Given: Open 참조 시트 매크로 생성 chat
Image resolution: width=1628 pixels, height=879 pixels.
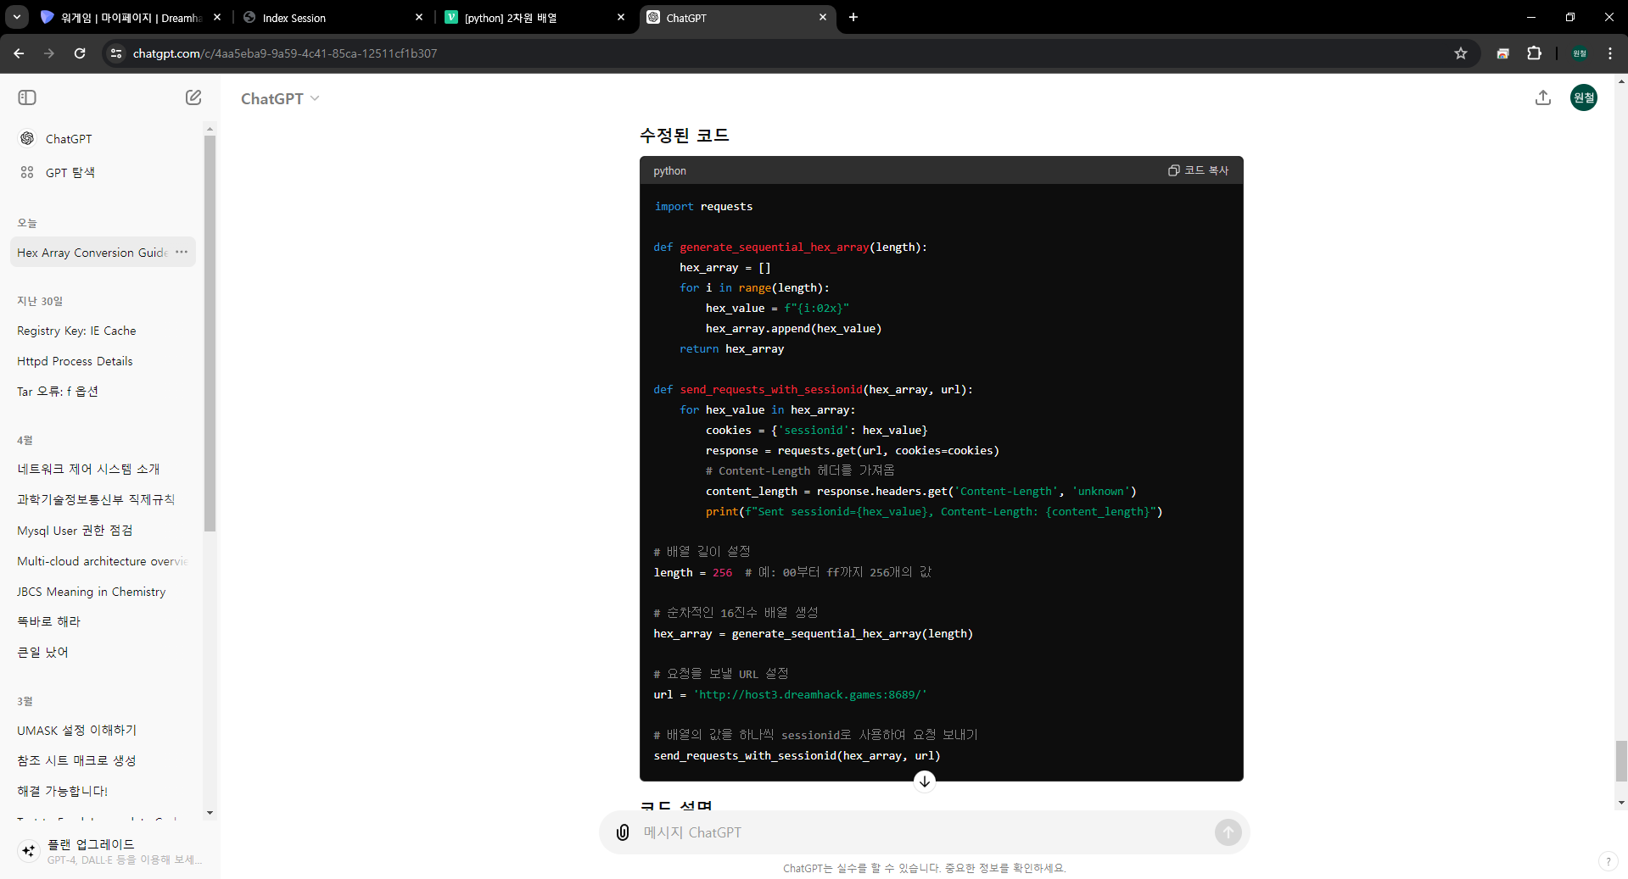Looking at the screenshot, I should pyautogui.click(x=76, y=760).
